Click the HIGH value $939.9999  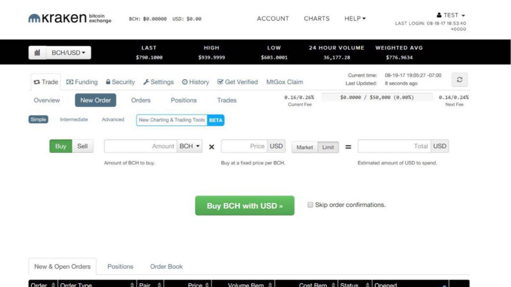tap(211, 57)
